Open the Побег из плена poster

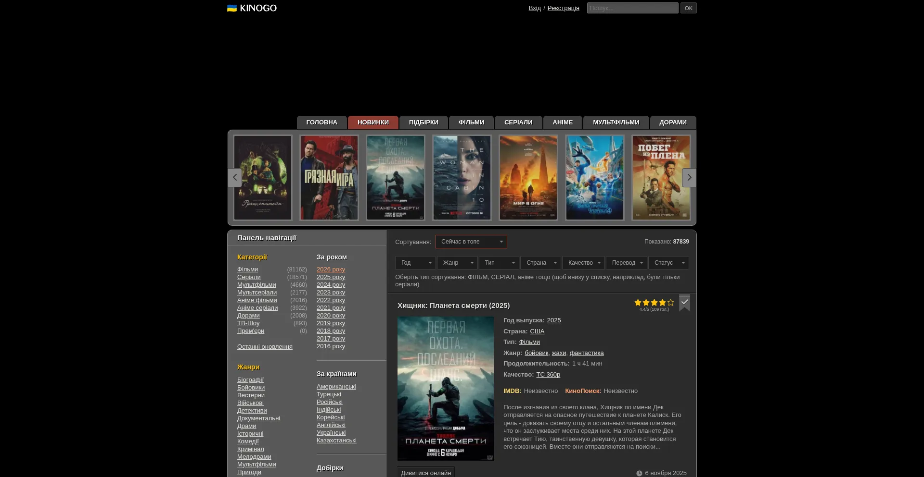pyautogui.click(x=661, y=178)
